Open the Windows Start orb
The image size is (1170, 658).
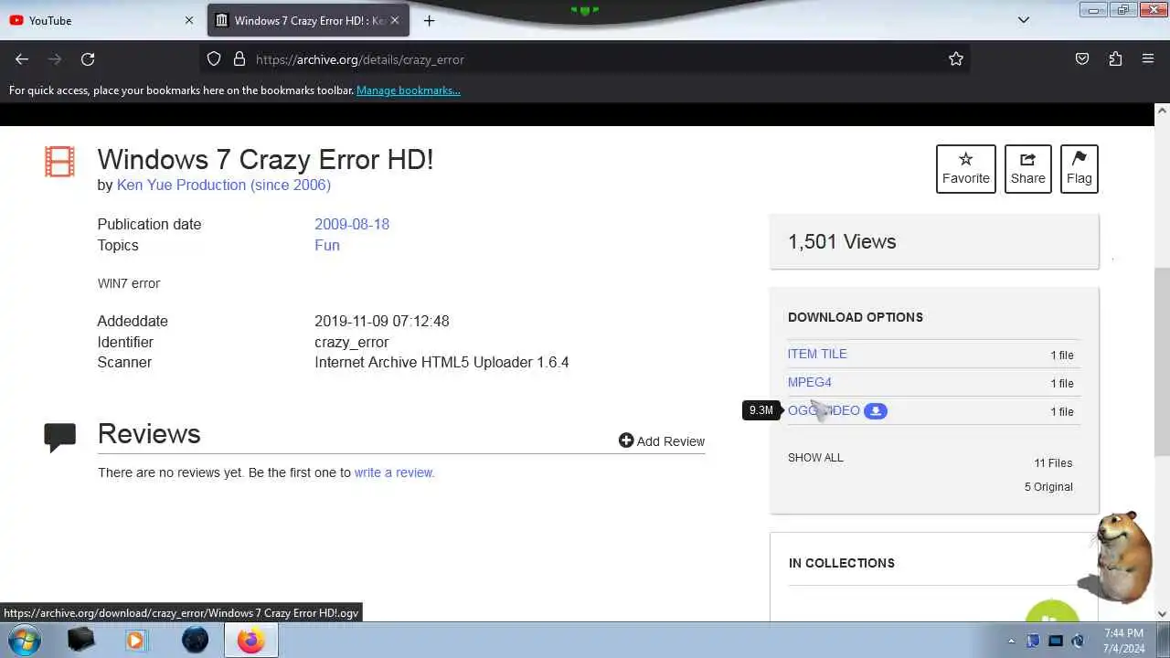[x=23, y=640]
